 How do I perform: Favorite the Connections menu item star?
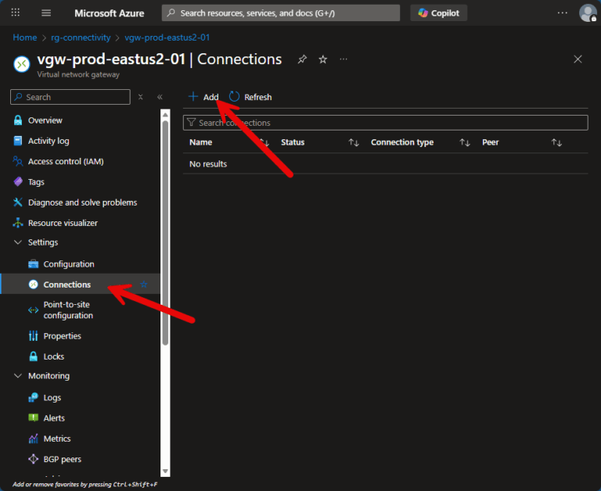pyautogui.click(x=144, y=284)
